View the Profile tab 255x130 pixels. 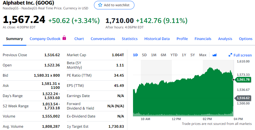182,39
